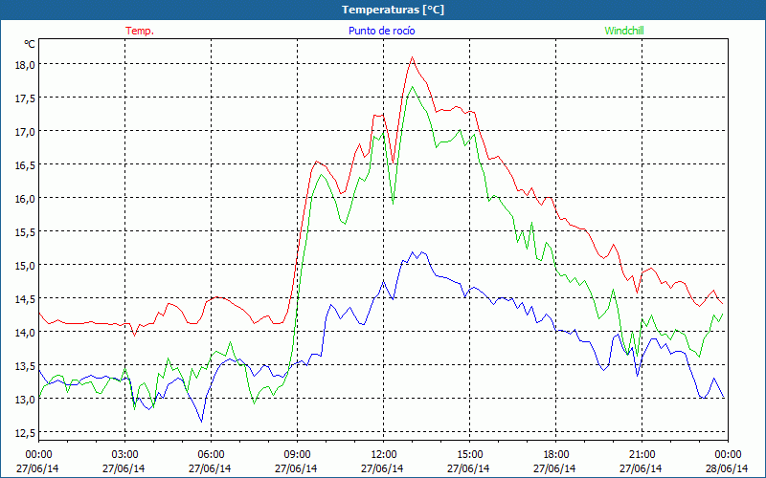Click the 18:00 time axis label
Image resolution: width=766 pixels, height=478 pixels.
point(555,455)
